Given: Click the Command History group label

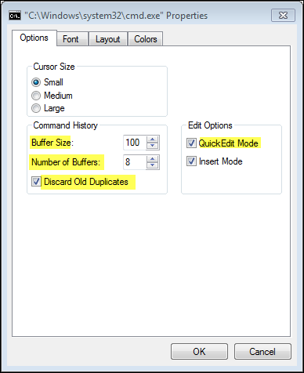Looking at the screenshot, I should pyautogui.click(x=66, y=125).
